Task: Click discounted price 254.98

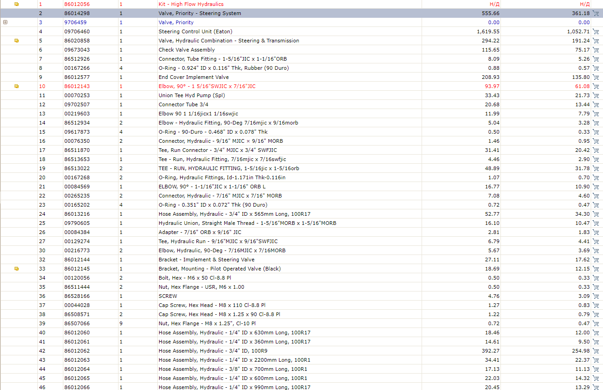Action: click(581, 351)
